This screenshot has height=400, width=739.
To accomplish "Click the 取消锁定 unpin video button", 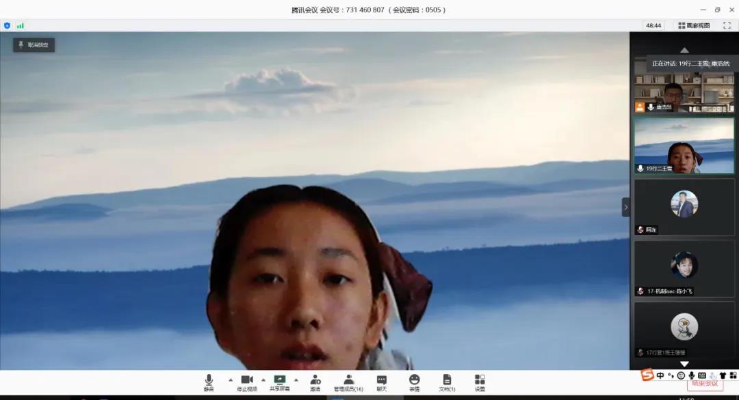I will click(x=34, y=45).
